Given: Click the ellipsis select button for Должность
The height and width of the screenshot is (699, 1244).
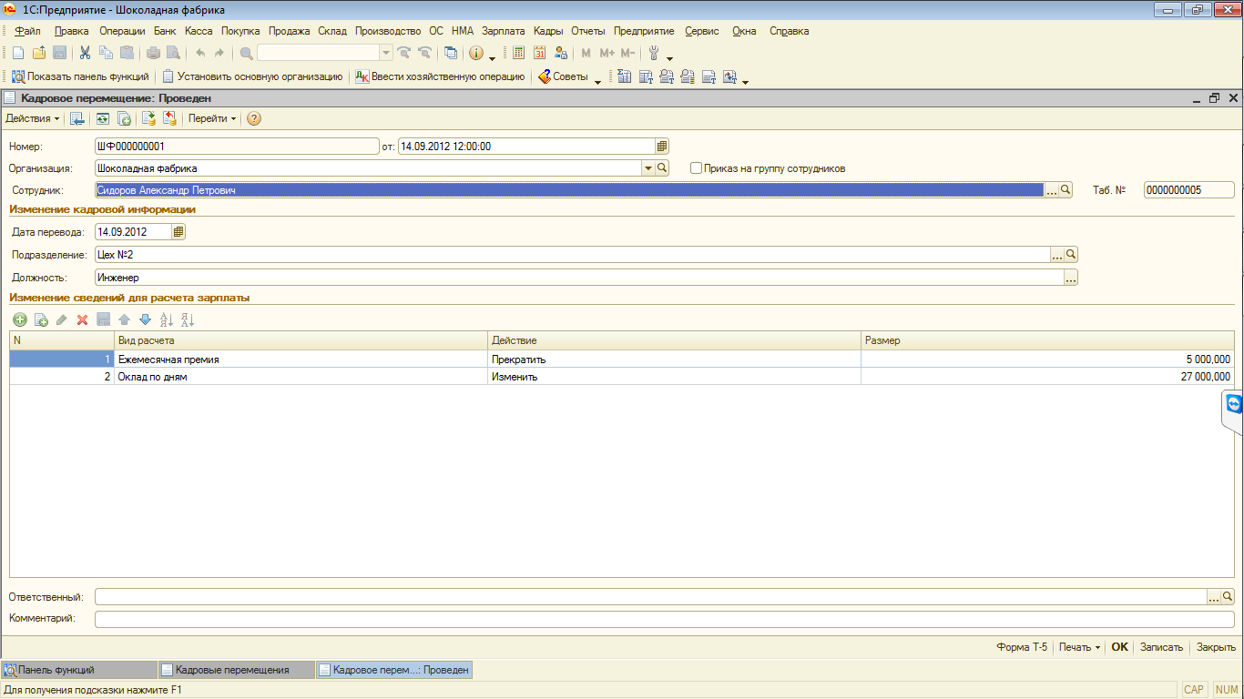Looking at the screenshot, I should pos(1071,278).
